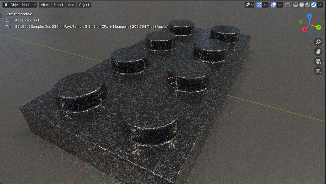Select wireframe viewport shading

pos(296,5)
